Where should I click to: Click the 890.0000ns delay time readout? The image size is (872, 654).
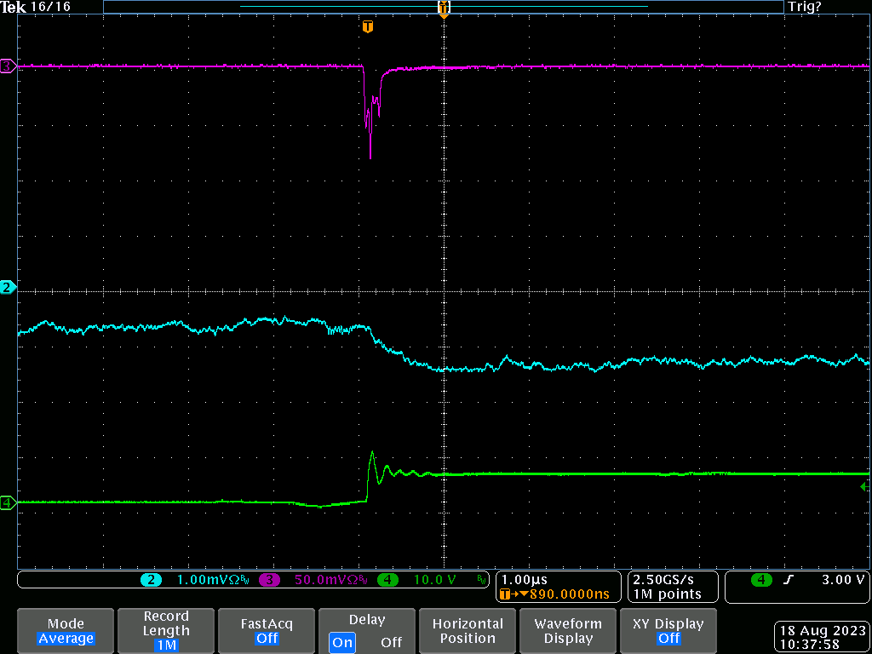click(561, 594)
